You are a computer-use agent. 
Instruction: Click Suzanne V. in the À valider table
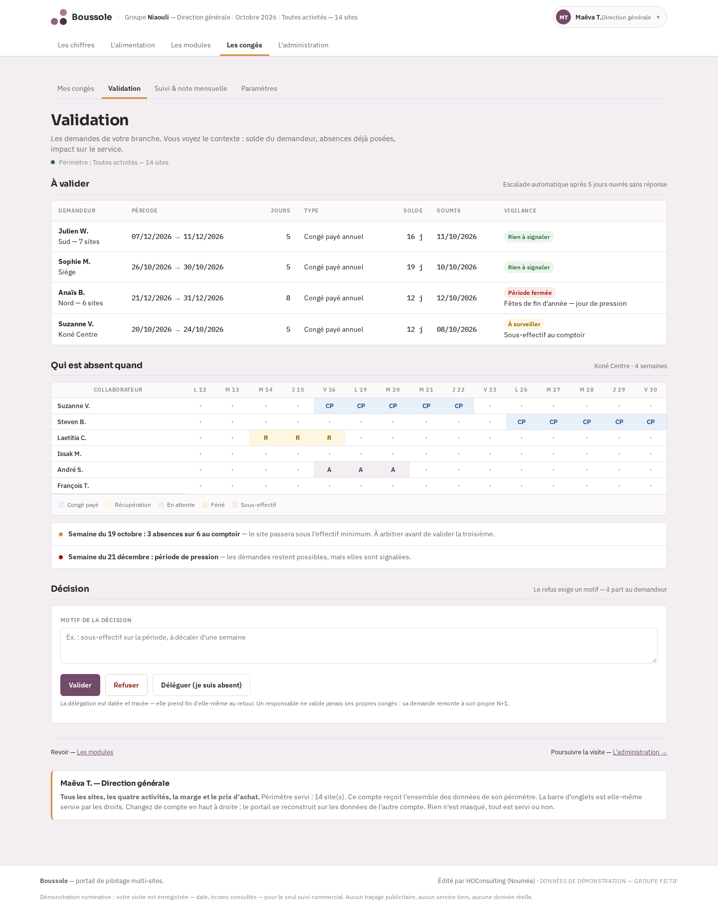[x=76, y=324]
